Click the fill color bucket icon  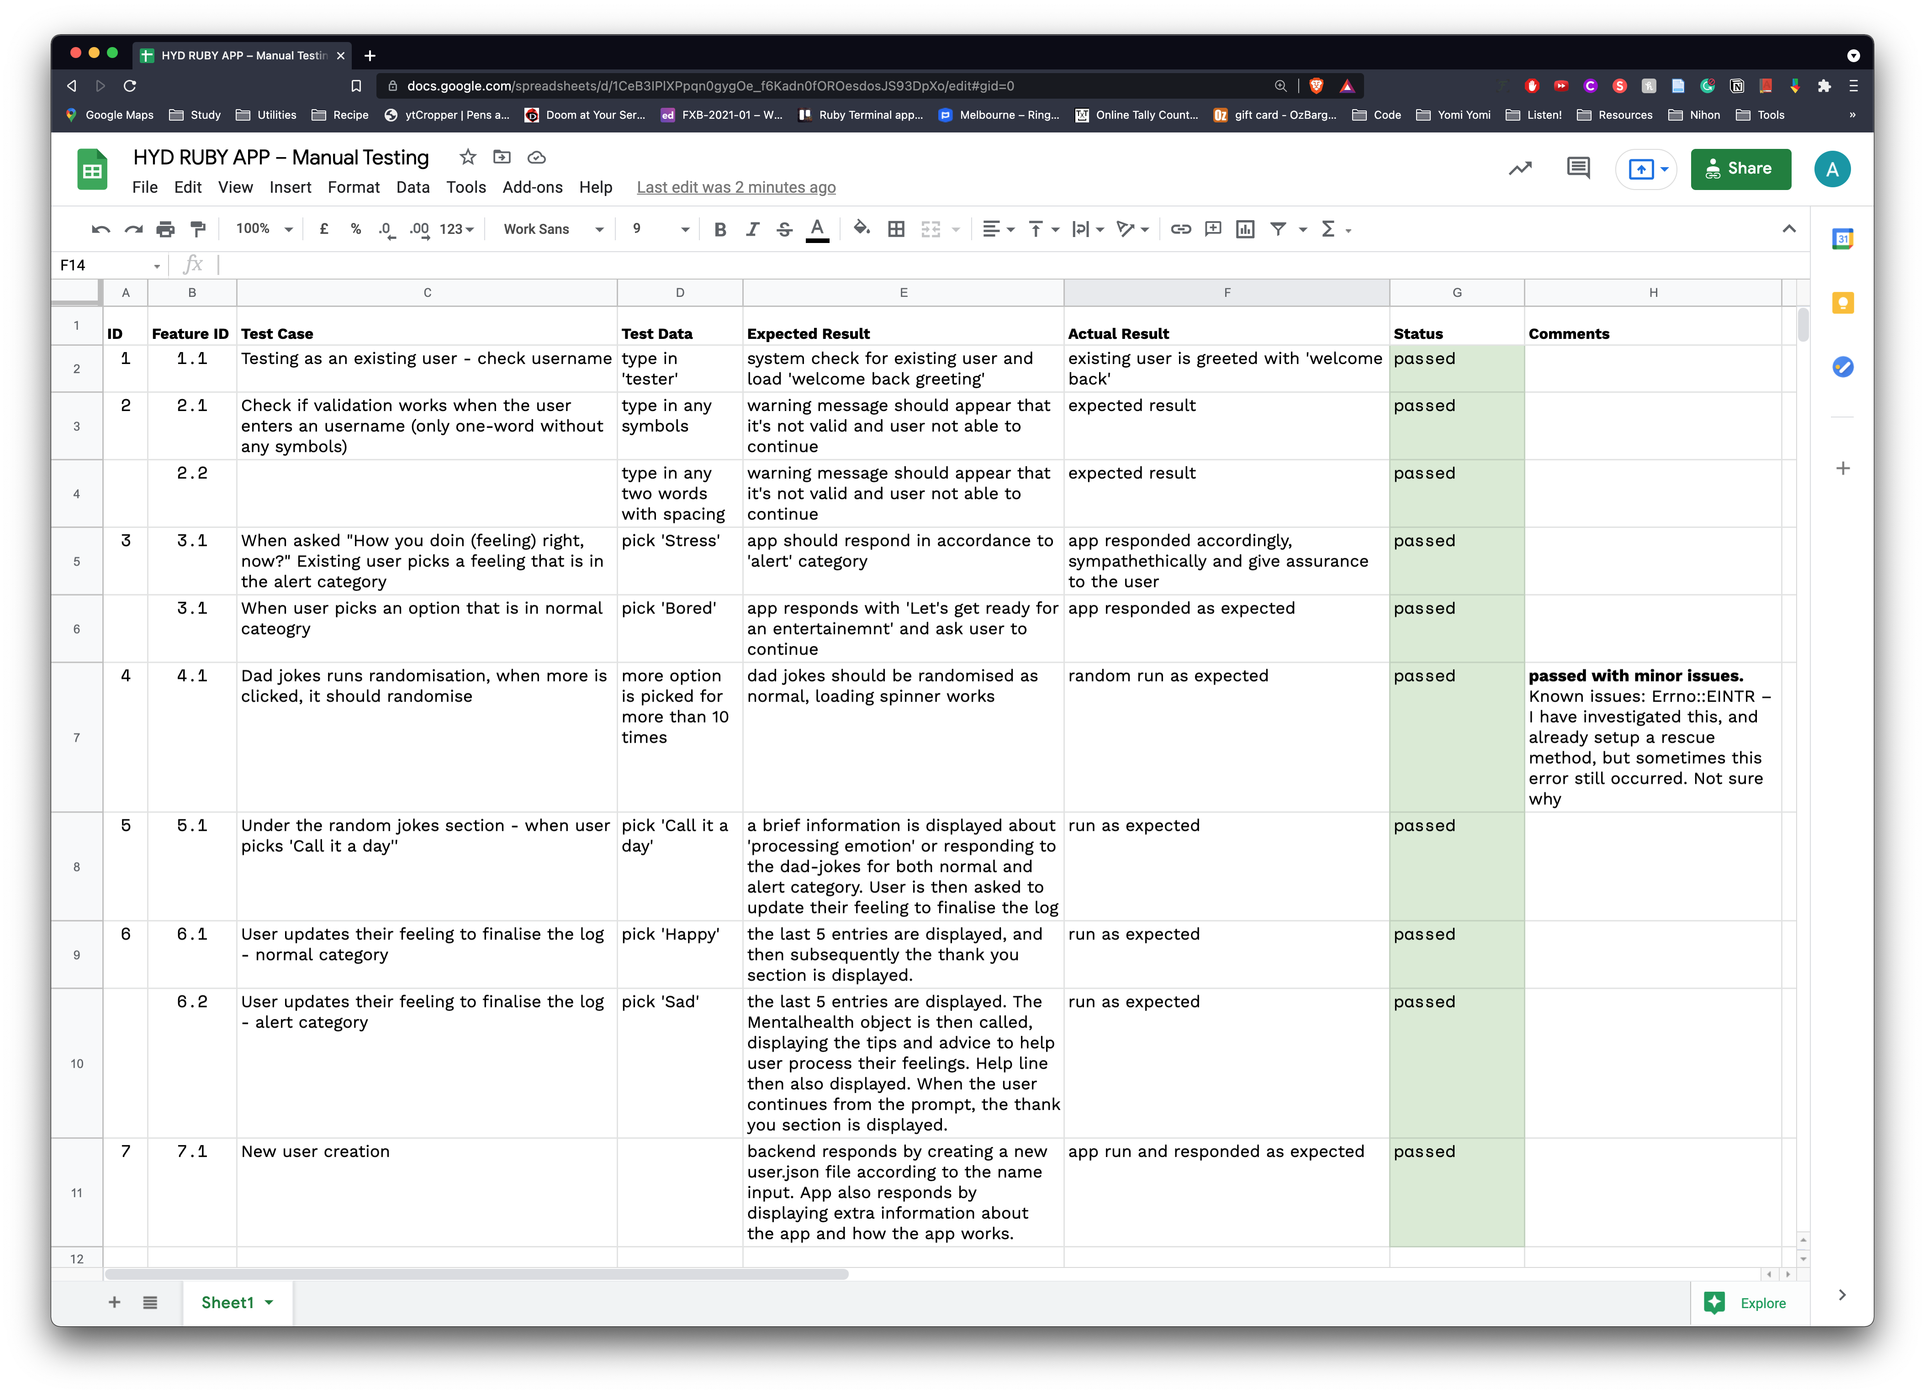pyautogui.click(x=862, y=229)
